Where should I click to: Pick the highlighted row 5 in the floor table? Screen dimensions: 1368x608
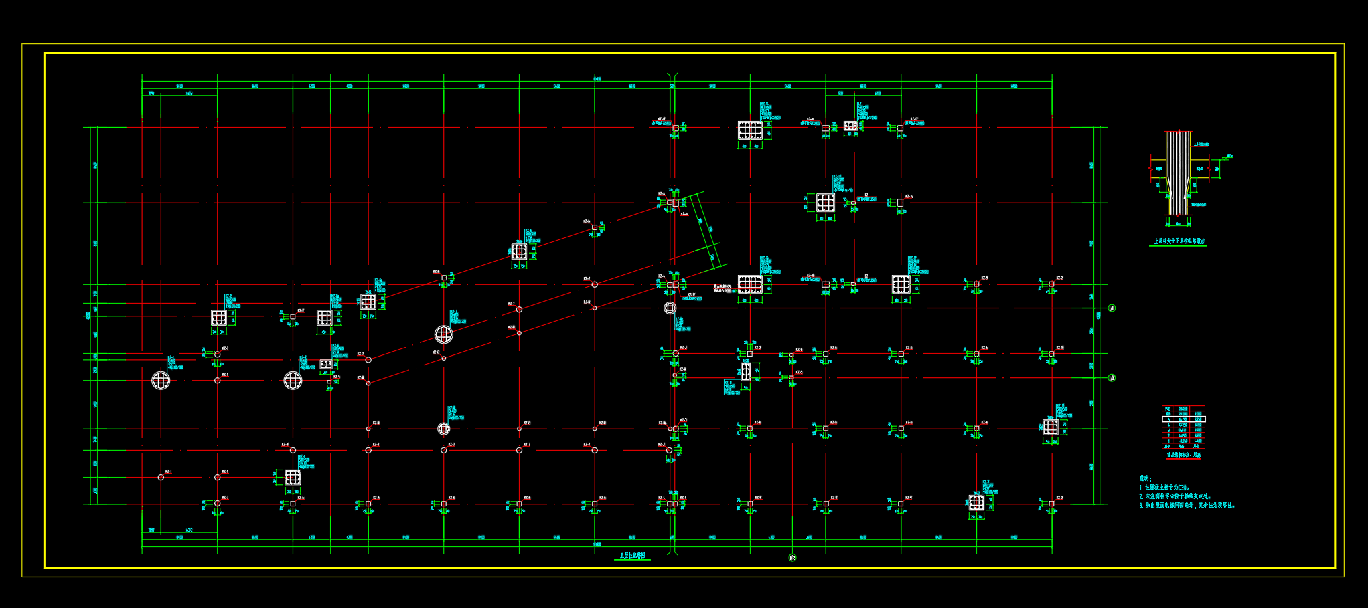click(x=1183, y=419)
